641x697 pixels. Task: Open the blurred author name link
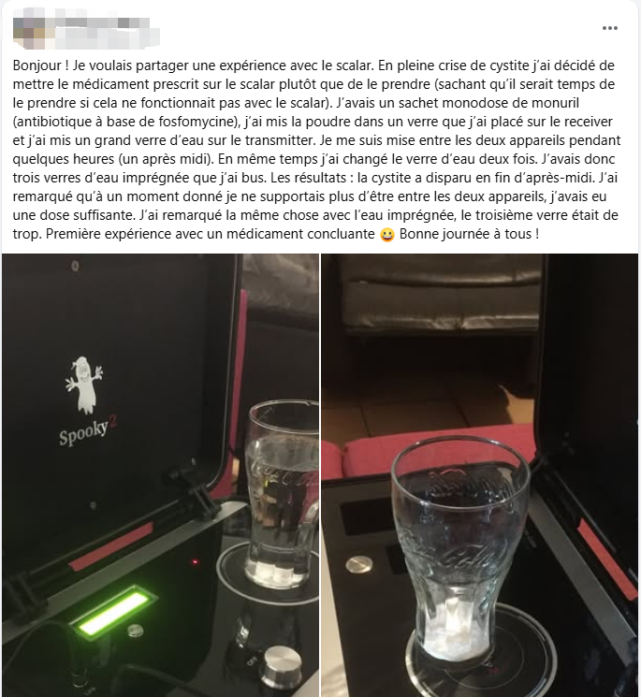[x=105, y=31]
